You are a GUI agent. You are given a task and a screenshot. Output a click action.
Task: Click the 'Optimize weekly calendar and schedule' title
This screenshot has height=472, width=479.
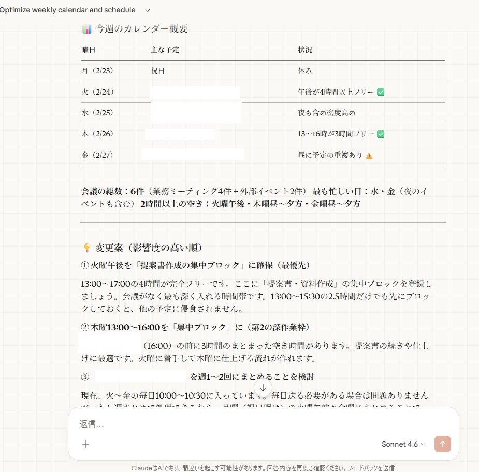pos(67,10)
